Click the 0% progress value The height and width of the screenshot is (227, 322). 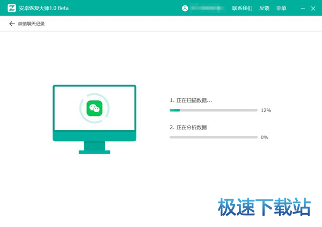265,137
